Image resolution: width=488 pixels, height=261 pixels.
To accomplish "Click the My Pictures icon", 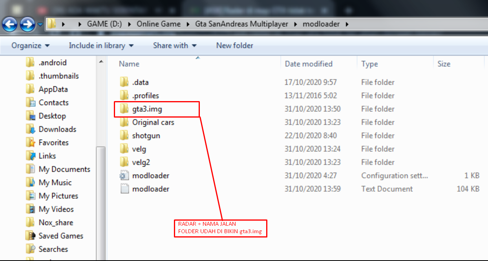I will 31,196.
